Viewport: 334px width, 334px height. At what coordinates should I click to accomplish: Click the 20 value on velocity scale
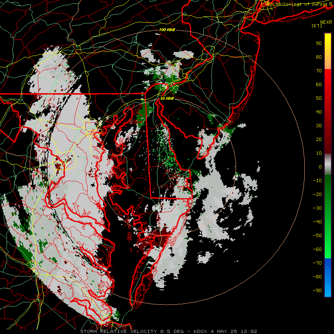[x=319, y=140]
